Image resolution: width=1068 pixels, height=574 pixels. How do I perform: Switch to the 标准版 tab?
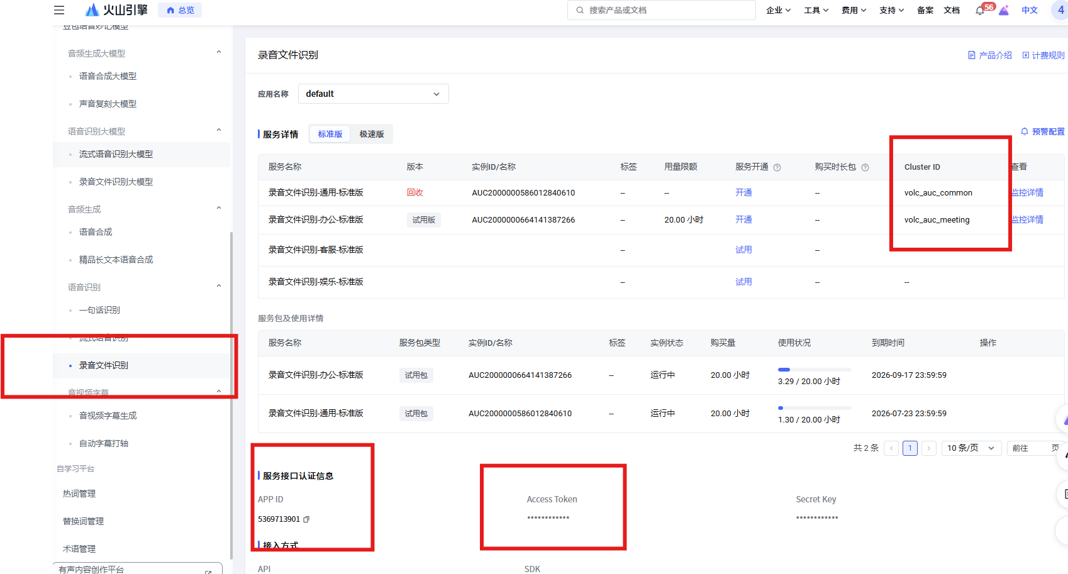pyautogui.click(x=330, y=134)
